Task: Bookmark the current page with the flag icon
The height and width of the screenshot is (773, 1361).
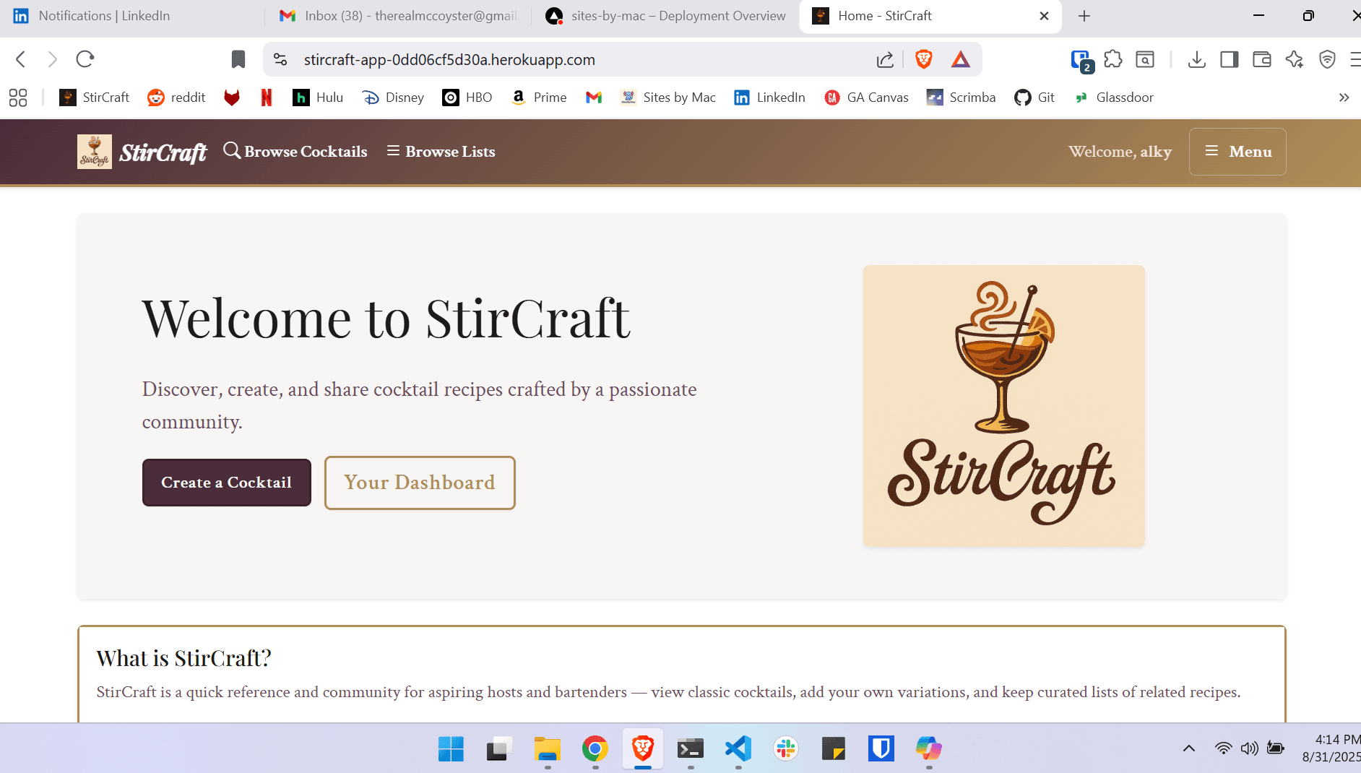Action: [238, 59]
